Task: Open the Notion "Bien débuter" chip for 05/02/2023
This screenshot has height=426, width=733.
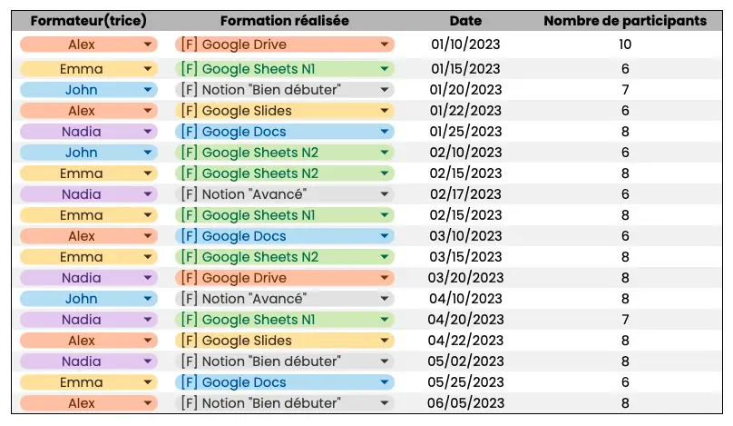Action: point(285,362)
